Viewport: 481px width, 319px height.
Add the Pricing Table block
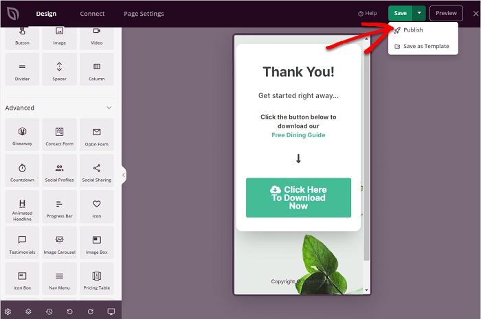97,279
